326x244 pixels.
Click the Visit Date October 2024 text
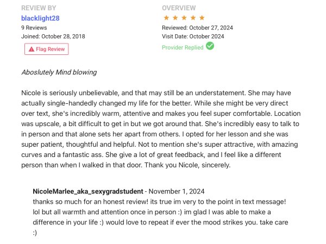coord(193,36)
